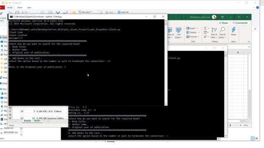Open the Ideas tool in Excel ribbon
This screenshot has width=264, height=148.
(233, 31)
